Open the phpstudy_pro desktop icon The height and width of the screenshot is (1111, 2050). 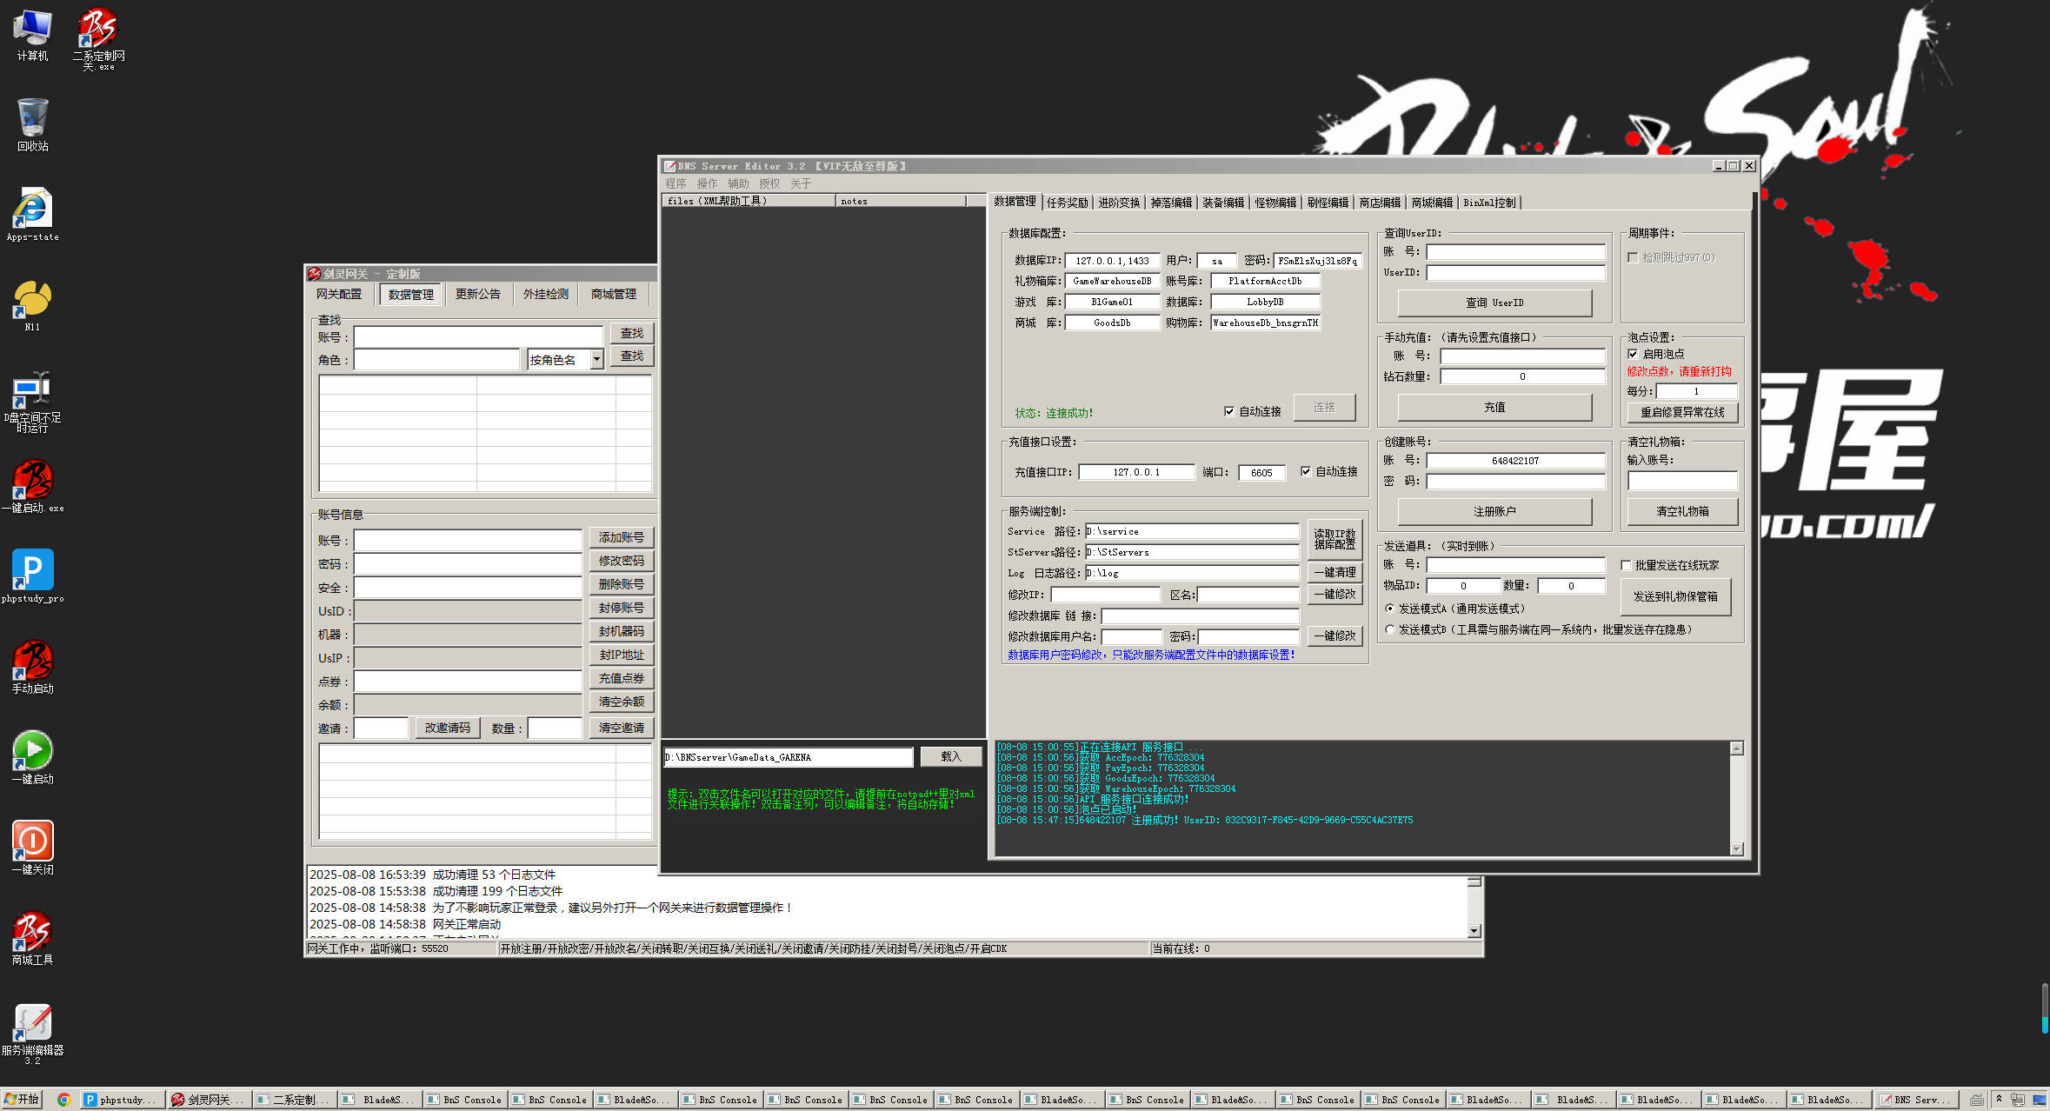coord(32,576)
